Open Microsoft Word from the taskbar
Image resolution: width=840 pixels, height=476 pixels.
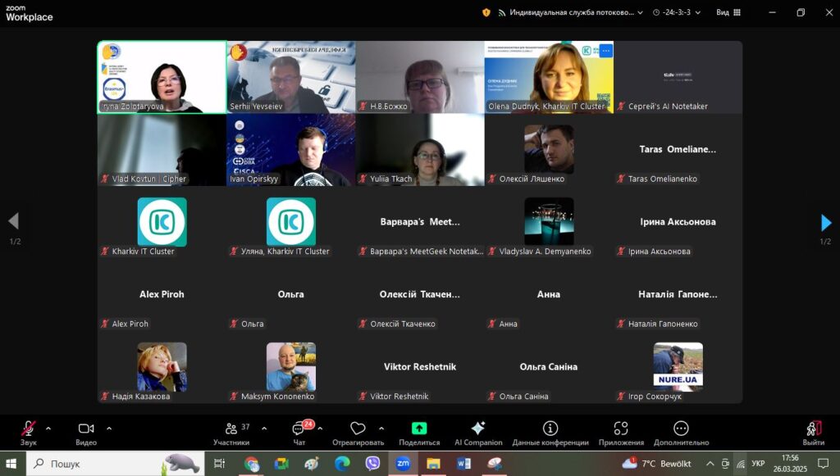(x=464, y=463)
